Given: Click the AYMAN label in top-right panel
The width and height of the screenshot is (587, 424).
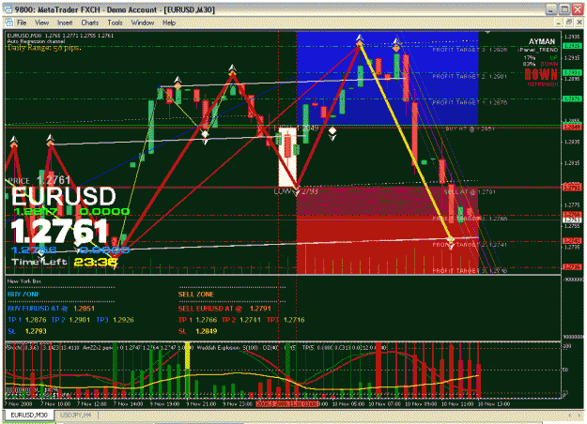Looking at the screenshot, I should click(542, 41).
